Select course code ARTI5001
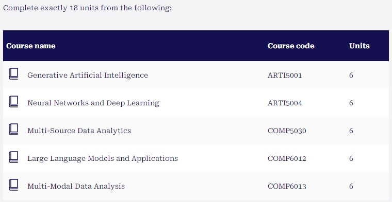 pyautogui.click(x=285, y=75)
